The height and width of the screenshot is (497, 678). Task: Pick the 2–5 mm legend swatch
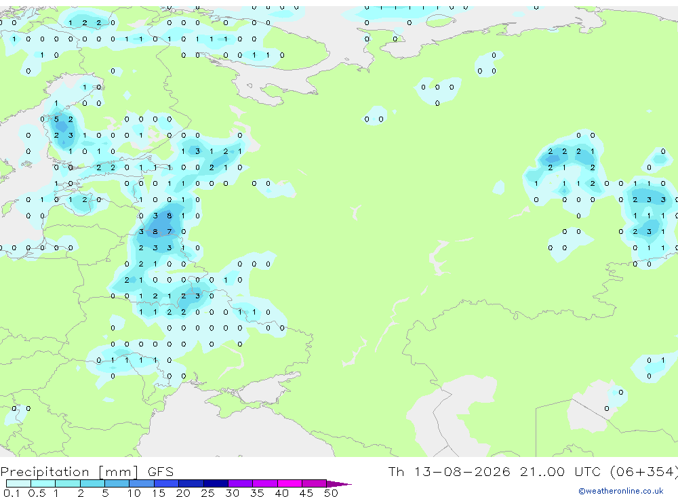click(x=92, y=483)
